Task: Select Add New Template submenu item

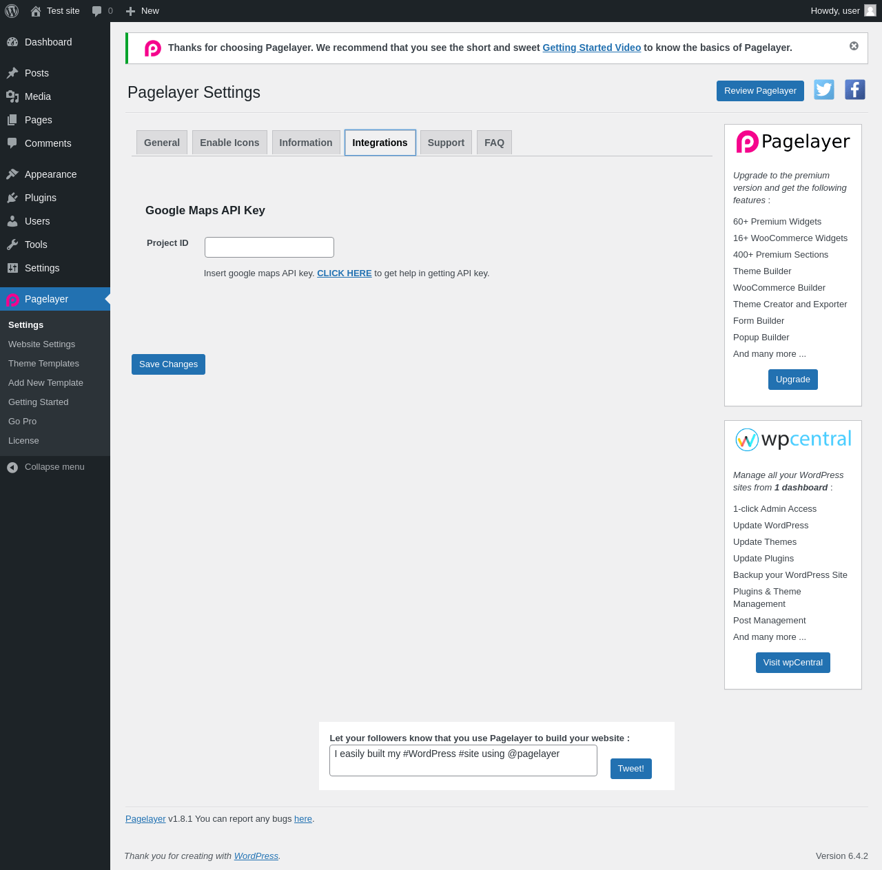Action: pos(55,383)
